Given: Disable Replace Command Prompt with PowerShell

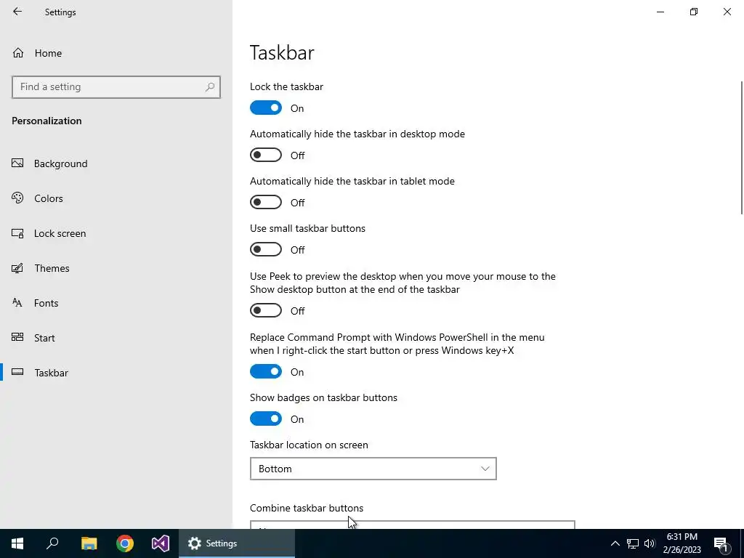Looking at the screenshot, I should 266,371.
